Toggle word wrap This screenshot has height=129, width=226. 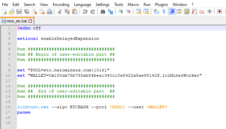pyautogui.click(x=156, y=12)
